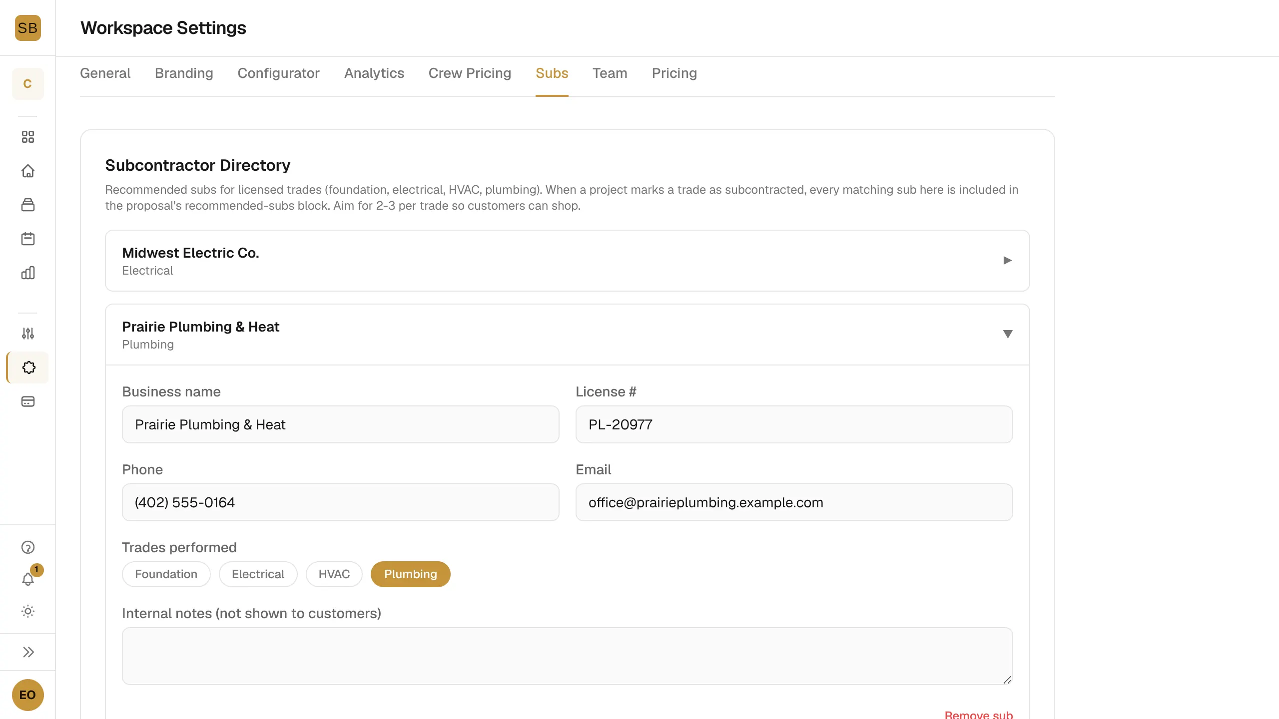Expand the sidebar with double chevron
The width and height of the screenshot is (1279, 719).
pyautogui.click(x=28, y=652)
